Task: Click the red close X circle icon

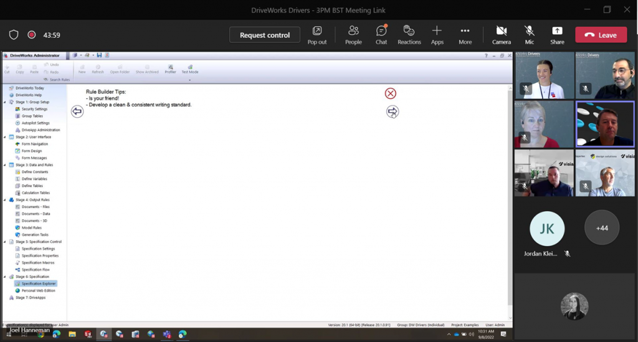Action: [x=390, y=93]
